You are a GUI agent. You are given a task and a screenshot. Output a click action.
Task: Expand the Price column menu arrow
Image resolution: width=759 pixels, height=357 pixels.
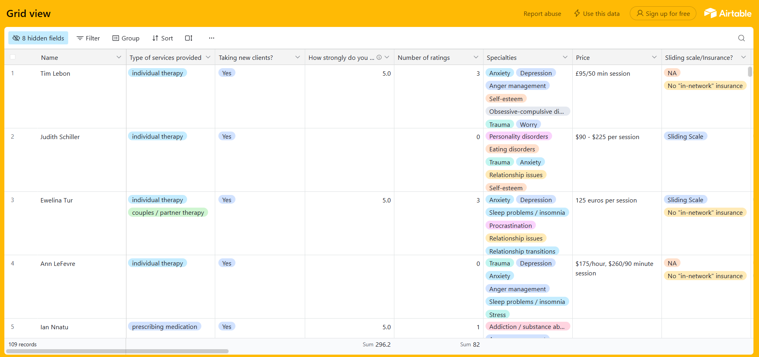(x=654, y=57)
